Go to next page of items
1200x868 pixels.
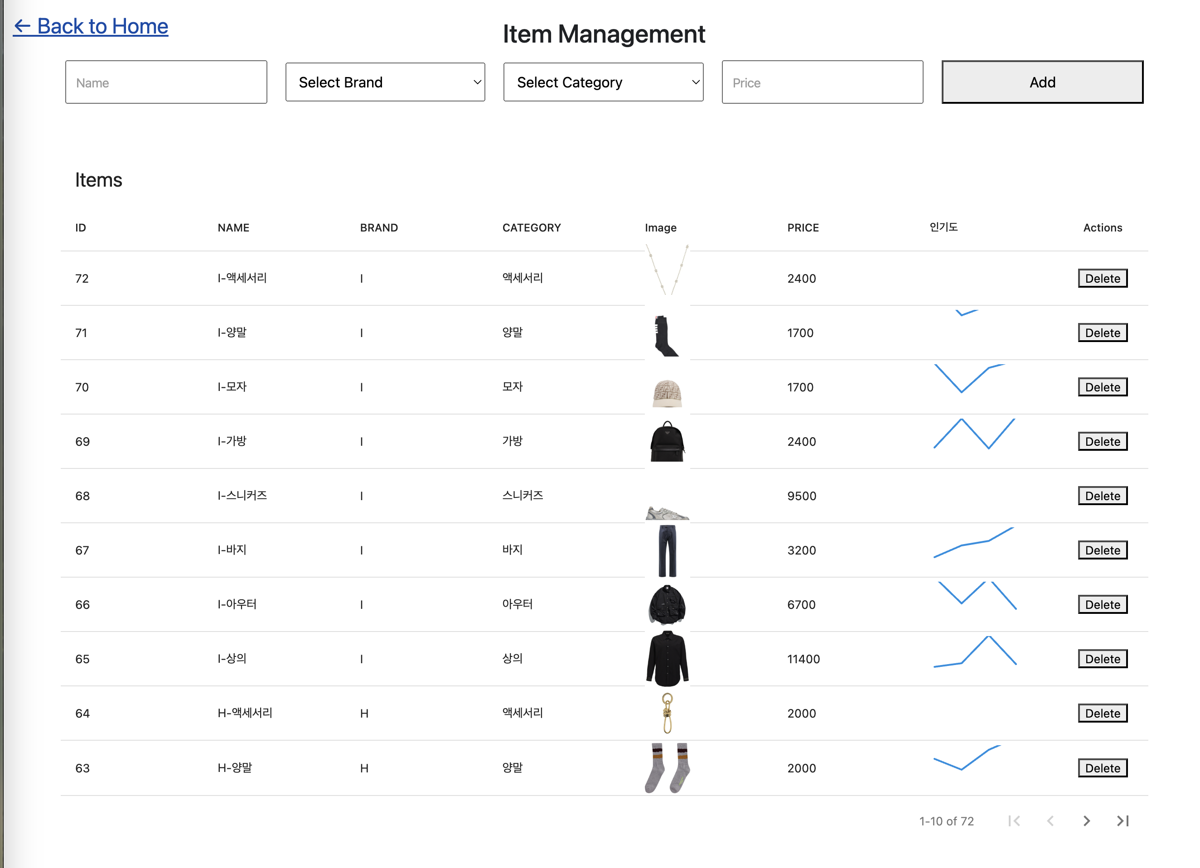1086,821
